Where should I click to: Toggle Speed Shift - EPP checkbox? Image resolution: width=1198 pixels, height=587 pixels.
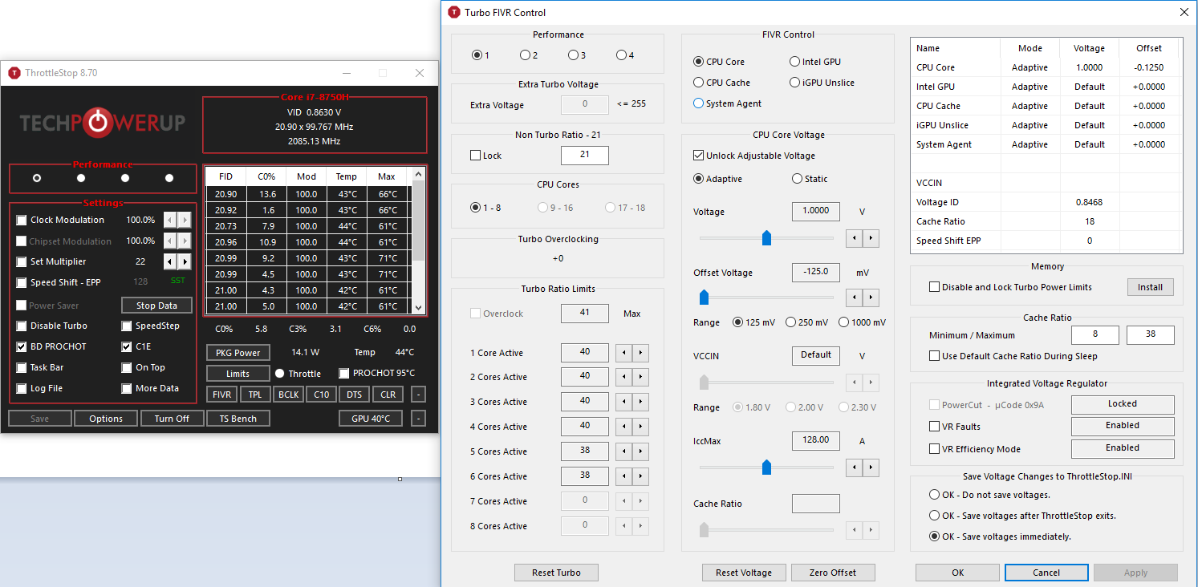point(22,282)
